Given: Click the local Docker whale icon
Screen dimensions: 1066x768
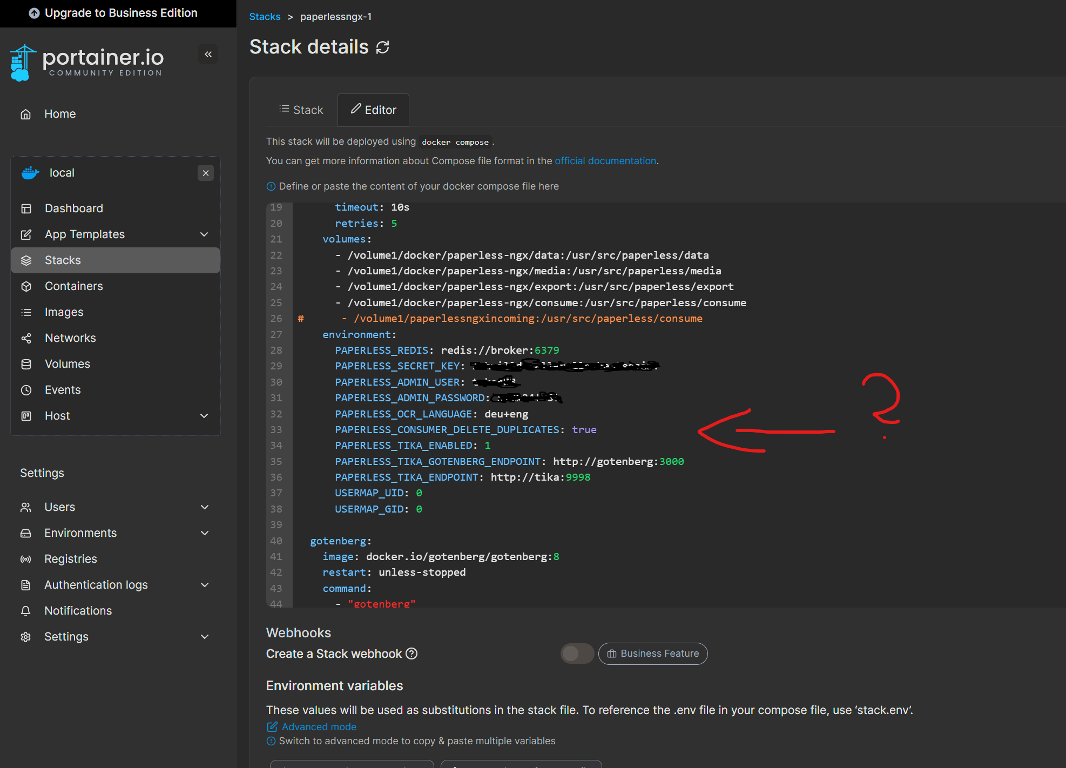Looking at the screenshot, I should 30,173.
